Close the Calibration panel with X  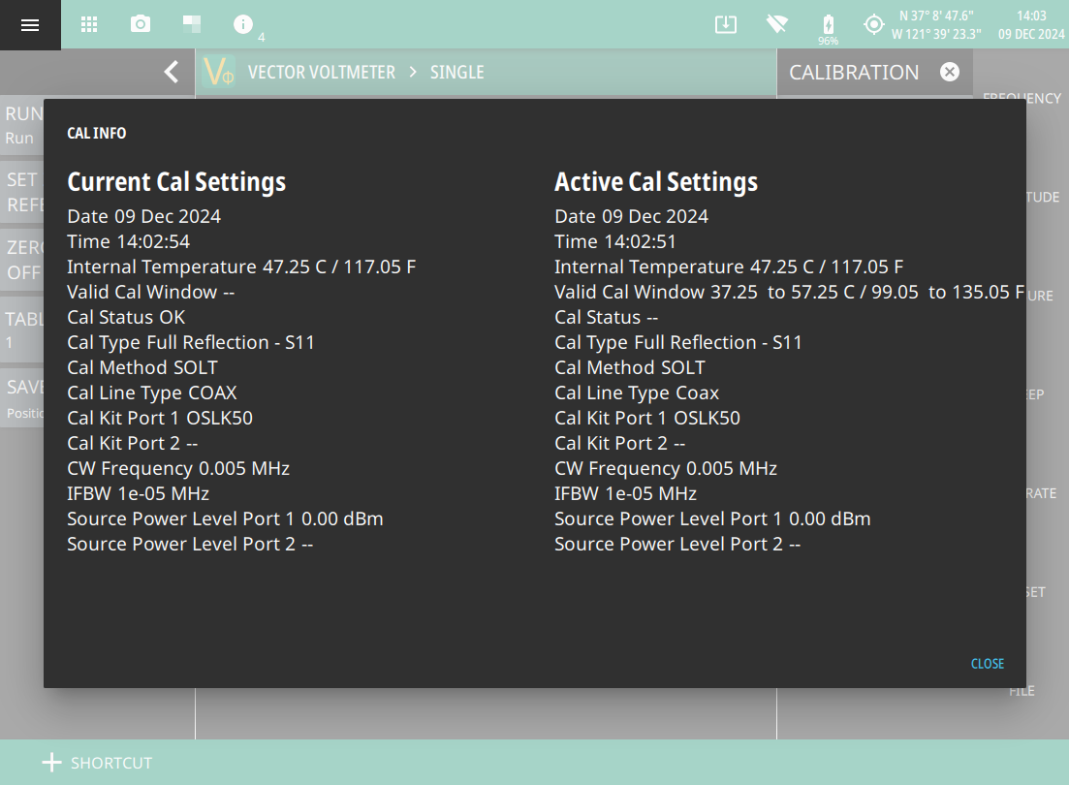pos(950,72)
